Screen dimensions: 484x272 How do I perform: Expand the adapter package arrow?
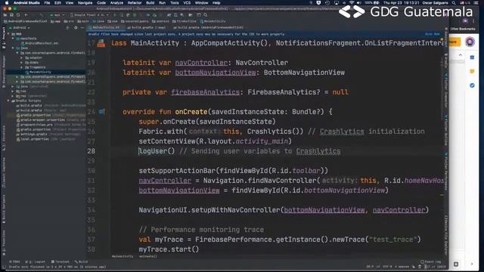pyautogui.click(x=22, y=57)
